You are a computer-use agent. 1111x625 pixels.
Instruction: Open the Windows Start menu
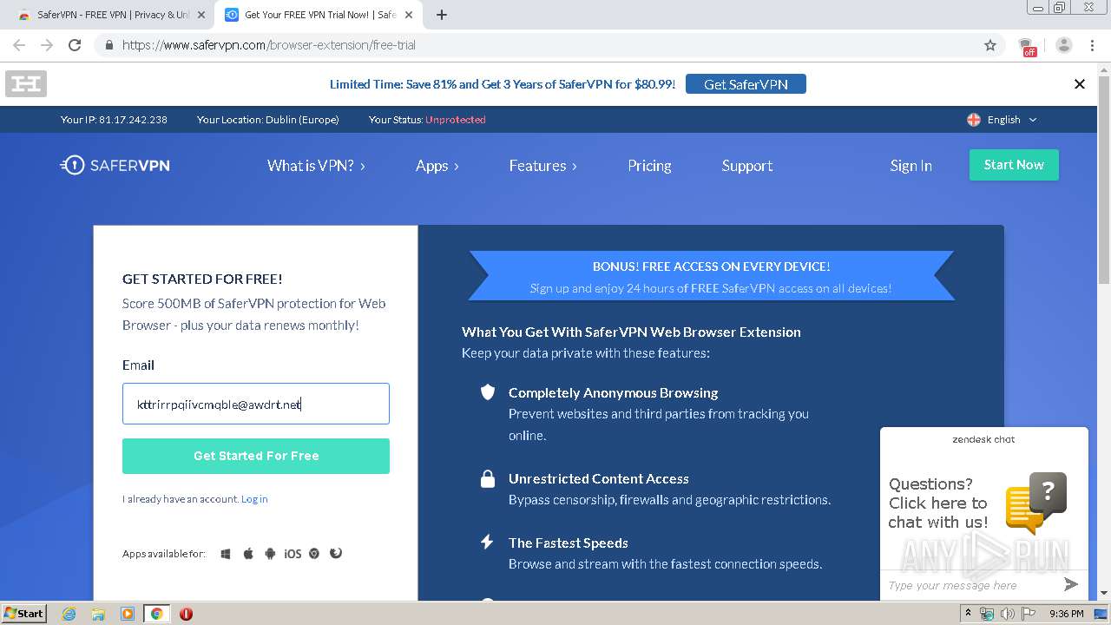23,614
